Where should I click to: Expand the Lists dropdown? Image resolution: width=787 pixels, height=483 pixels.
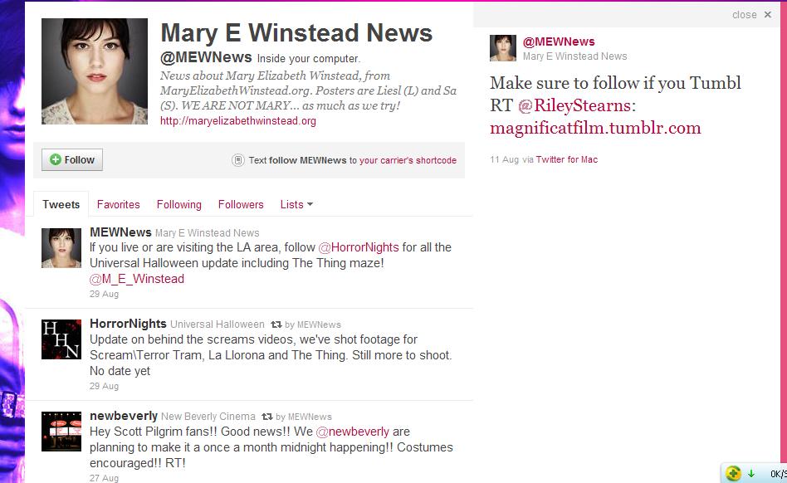[296, 204]
